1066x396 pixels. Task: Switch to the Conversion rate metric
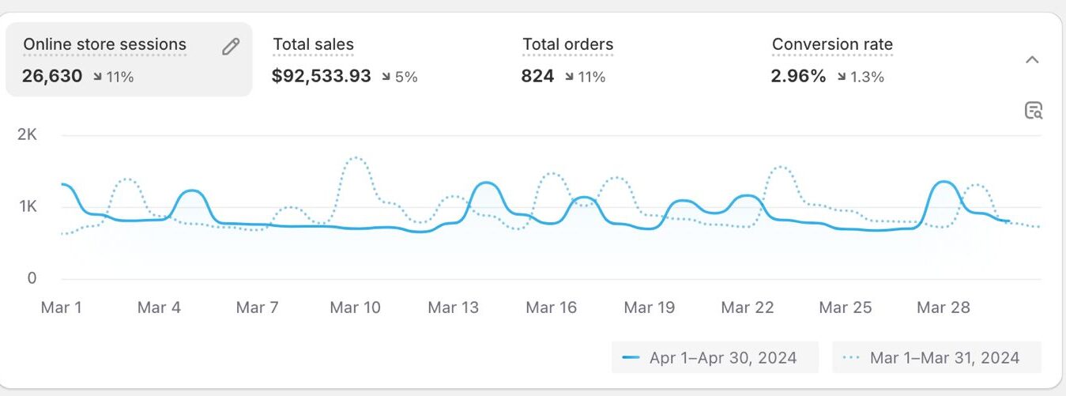click(832, 45)
